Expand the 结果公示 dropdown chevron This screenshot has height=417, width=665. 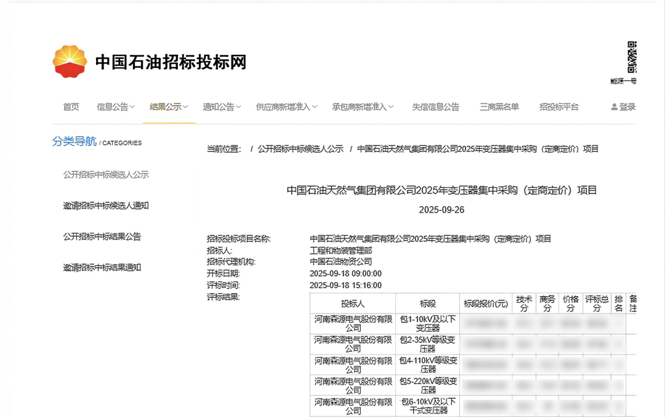point(185,107)
